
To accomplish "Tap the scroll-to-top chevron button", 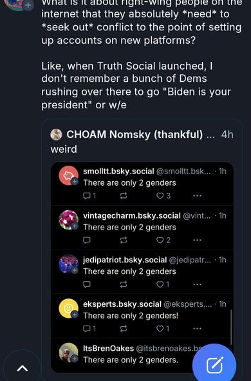I will [x=23, y=368].
